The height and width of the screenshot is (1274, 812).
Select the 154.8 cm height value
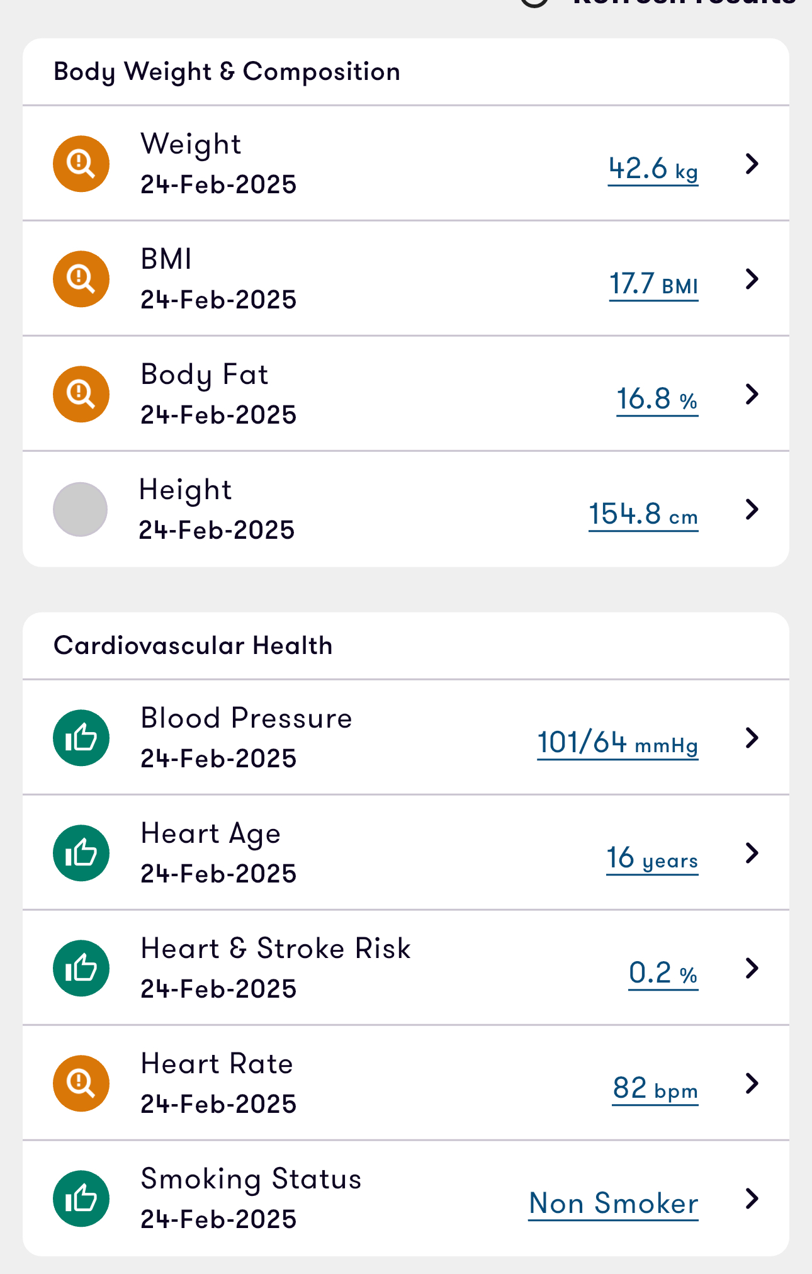(x=643, y=515)
